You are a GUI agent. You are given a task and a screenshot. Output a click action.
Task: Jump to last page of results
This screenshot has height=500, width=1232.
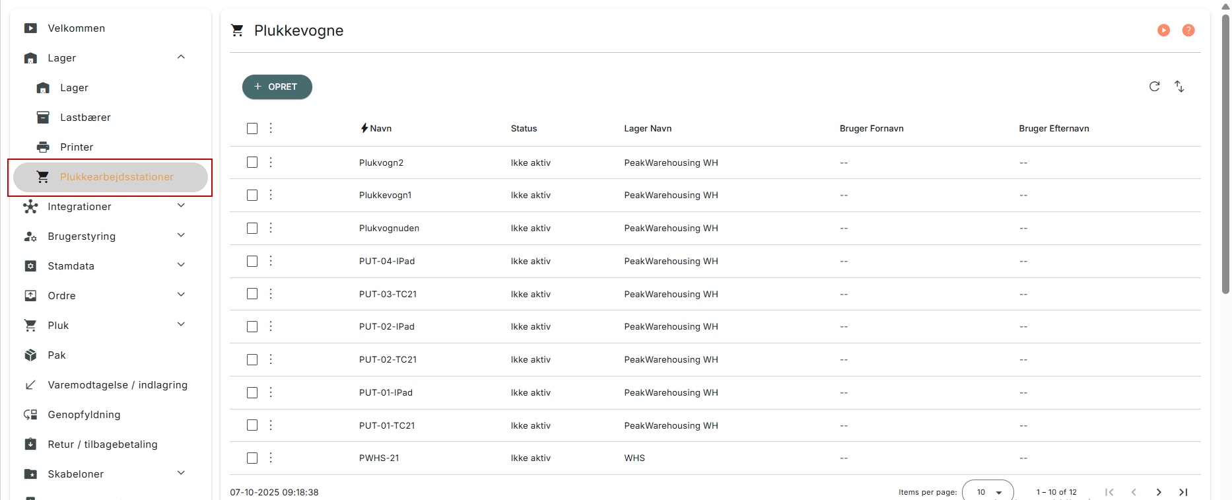[x=1183, y=492]
